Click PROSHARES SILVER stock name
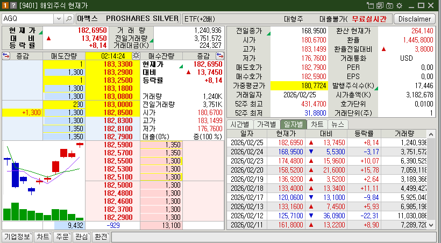This screenshot has width=441, height=243. point(142,19)
